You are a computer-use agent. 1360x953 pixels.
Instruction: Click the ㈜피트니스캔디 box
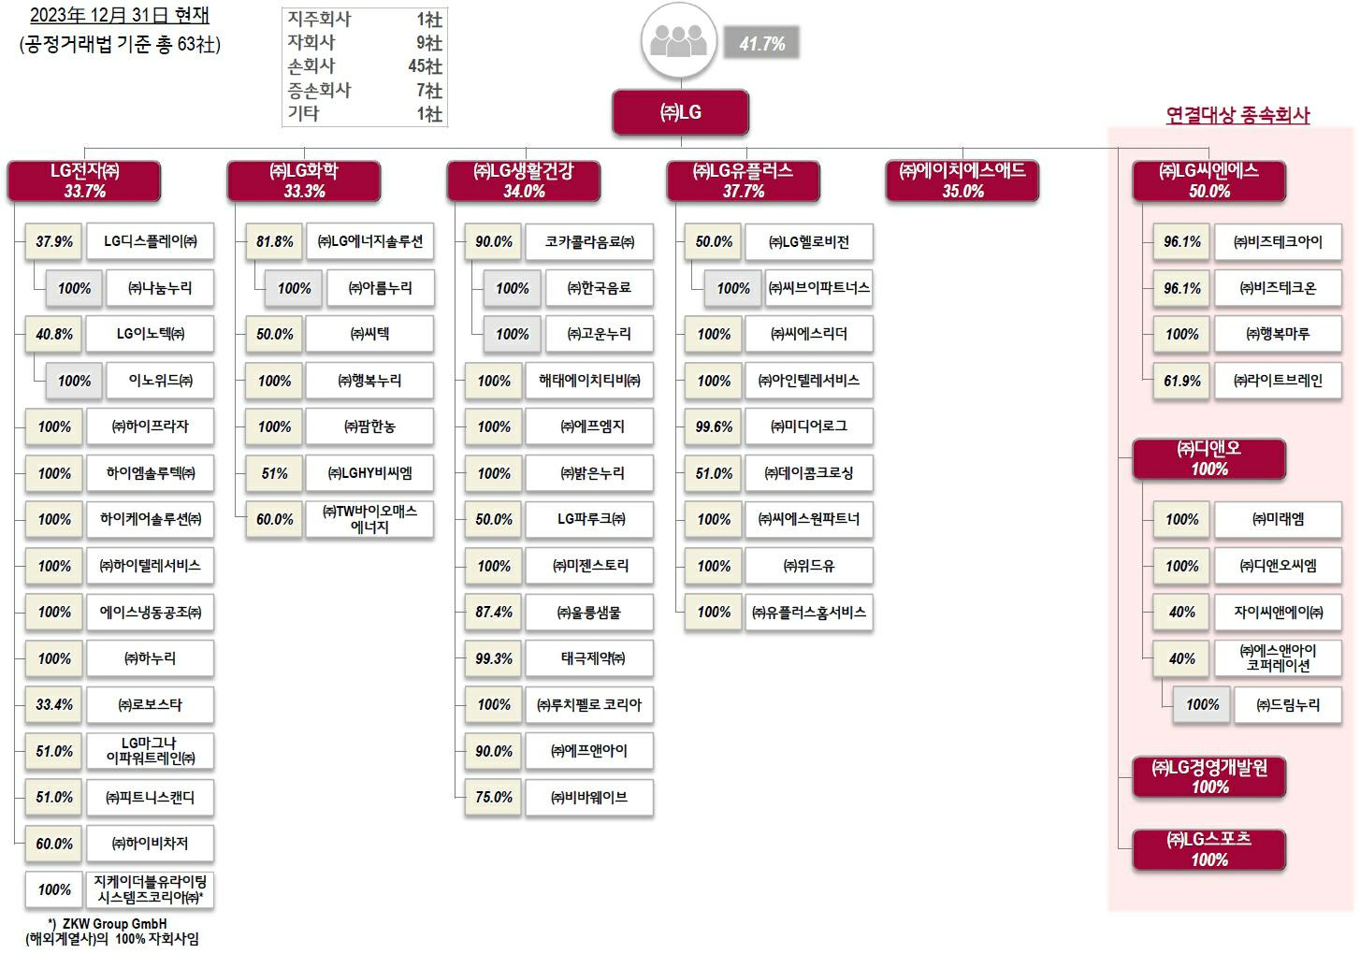(150, 798)
